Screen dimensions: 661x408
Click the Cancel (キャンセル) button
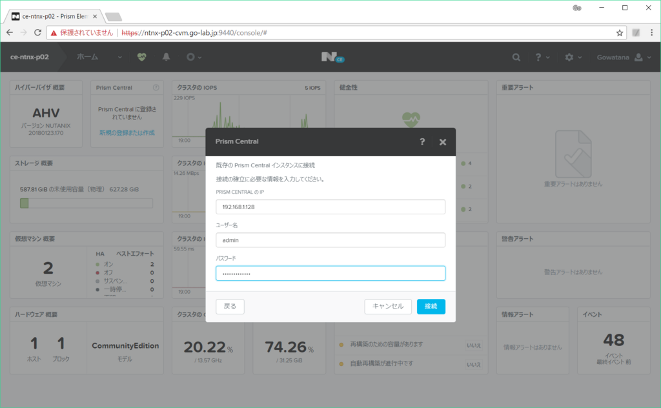pyautogui.click(x=388, y=307)
